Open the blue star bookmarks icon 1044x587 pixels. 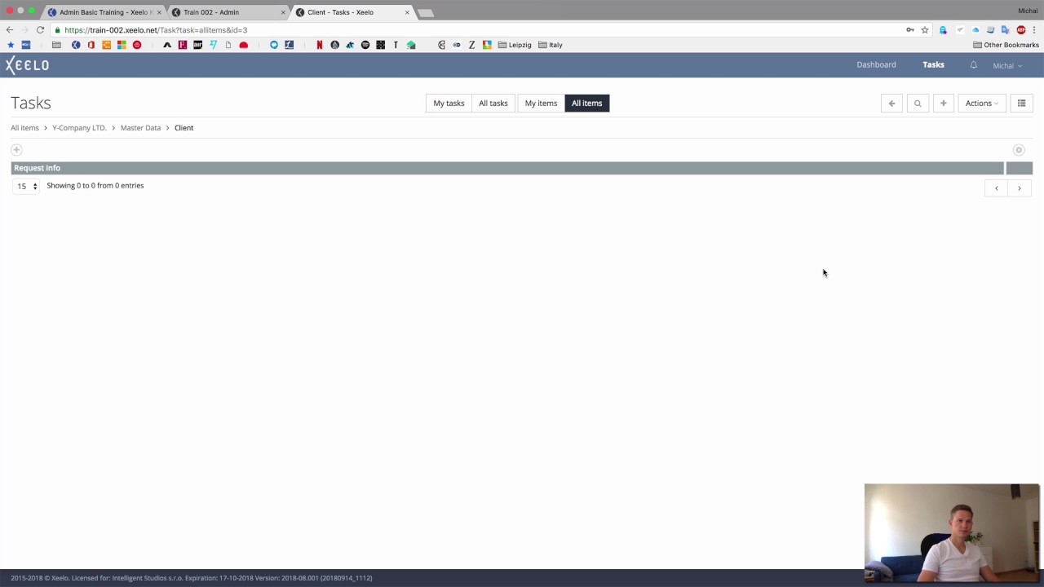pos(11,45)
